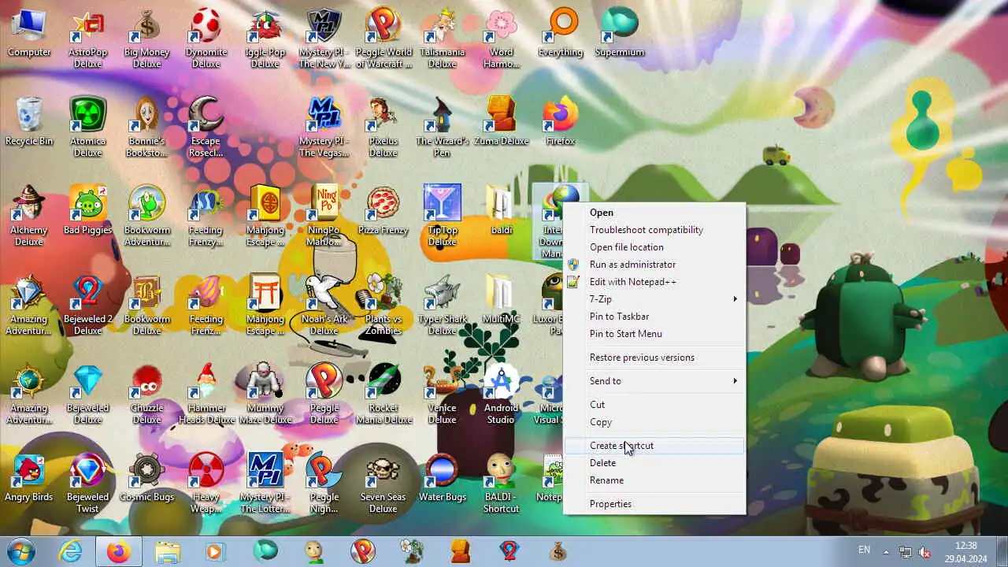Open Windows Media Player taskbar icon
The height and width of the screenshot is (567, 1008).
214,551
